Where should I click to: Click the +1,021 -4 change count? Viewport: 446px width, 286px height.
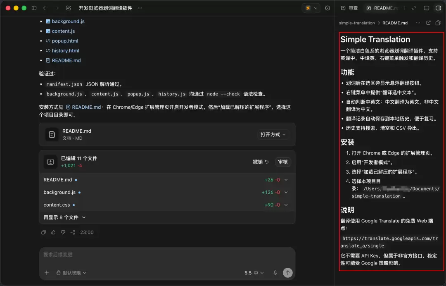[x=71, y=166]
